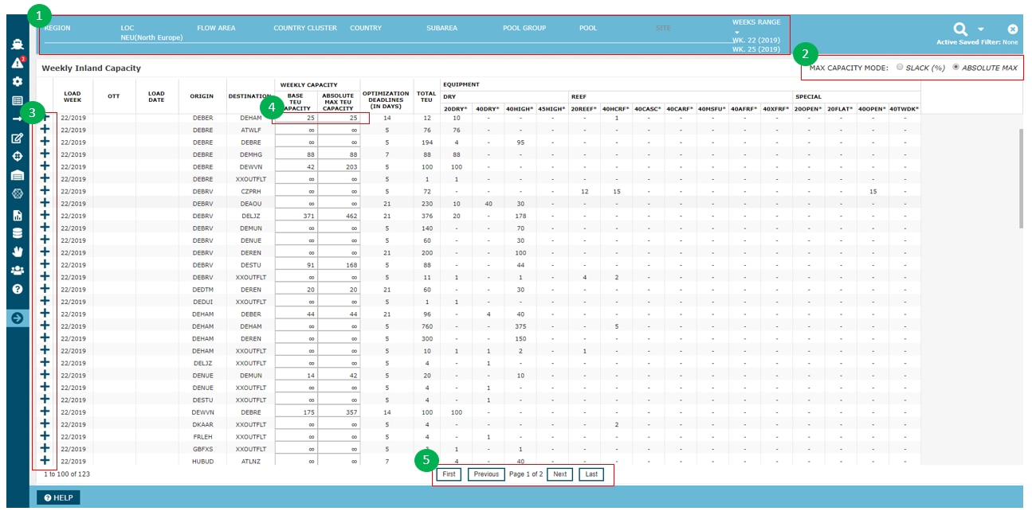
Task: Click the magnifier search icon in filter bar
Action: coord(961,29)
